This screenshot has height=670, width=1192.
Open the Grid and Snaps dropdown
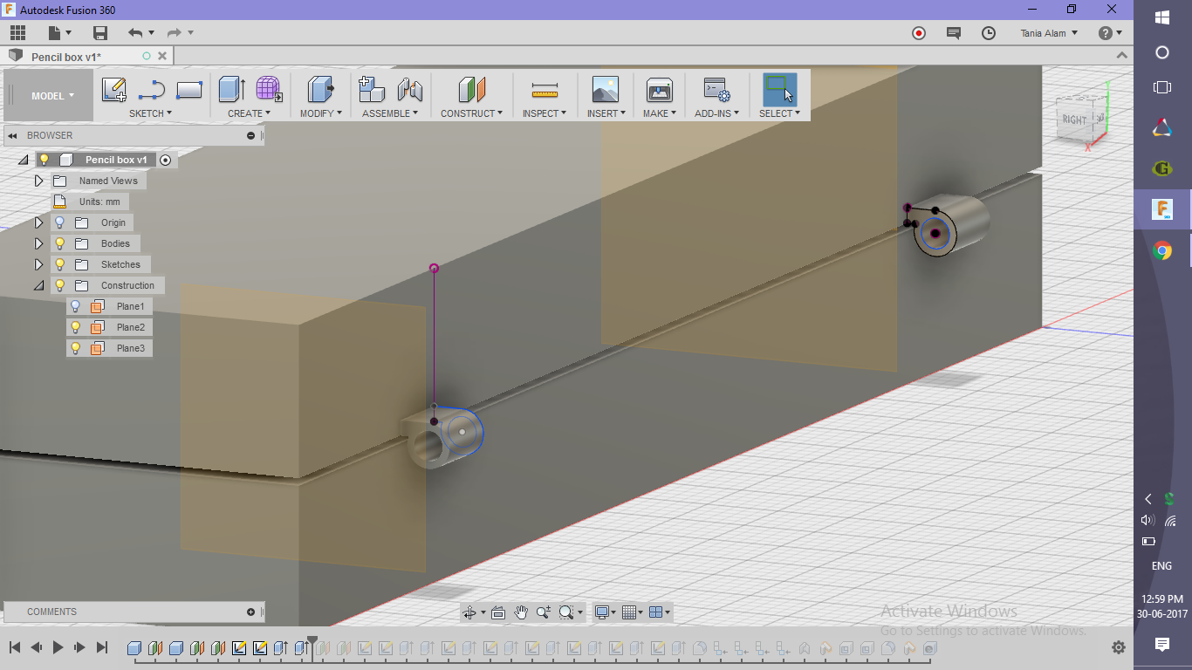(634, 612)
